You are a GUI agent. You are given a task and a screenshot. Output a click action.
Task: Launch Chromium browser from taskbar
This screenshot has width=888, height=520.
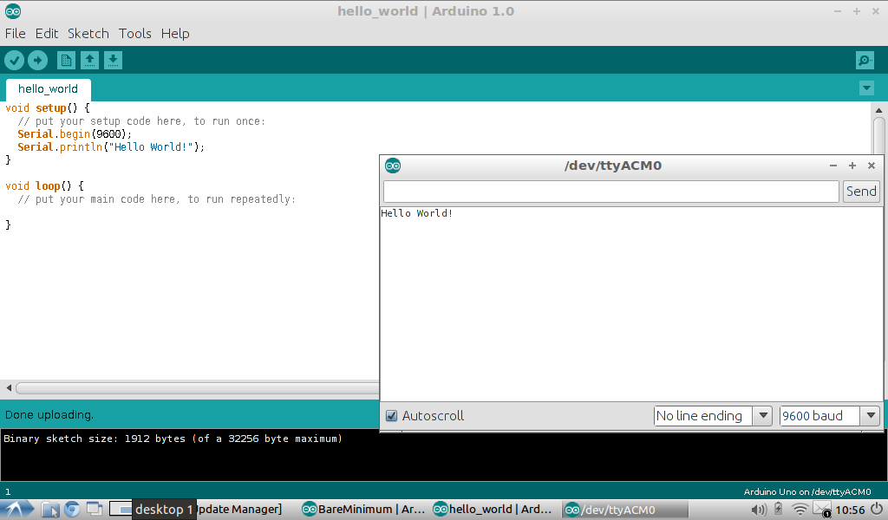[x=72, y=510]
